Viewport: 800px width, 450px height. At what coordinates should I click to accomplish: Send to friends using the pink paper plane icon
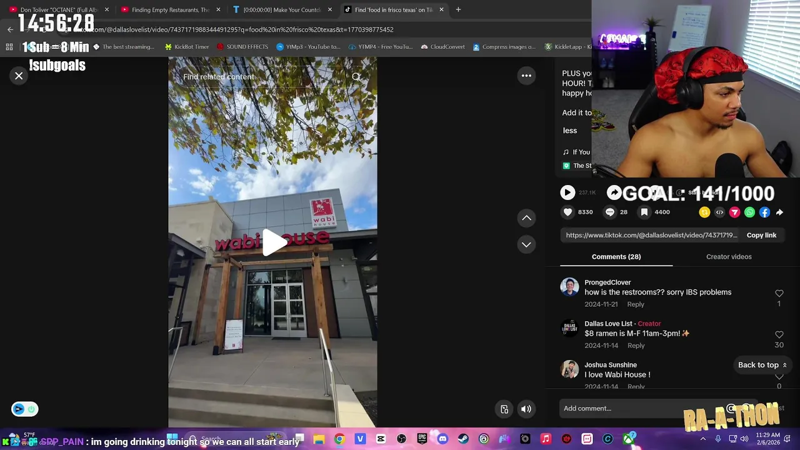tap(734, 212)
